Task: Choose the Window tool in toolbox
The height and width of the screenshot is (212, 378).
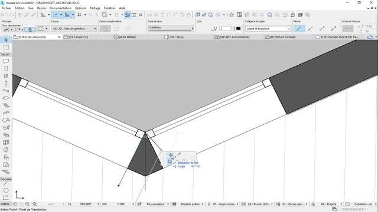Action: pos(6,76)
